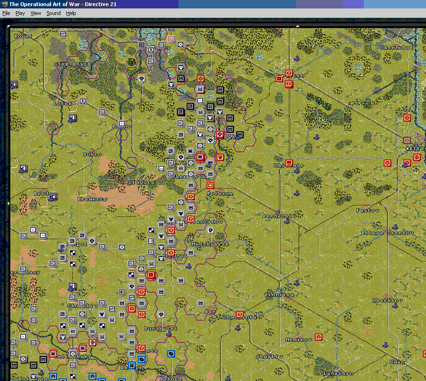Click the STYR RIVER map label
Screen dimensions: 426x381
pos(73,65)
